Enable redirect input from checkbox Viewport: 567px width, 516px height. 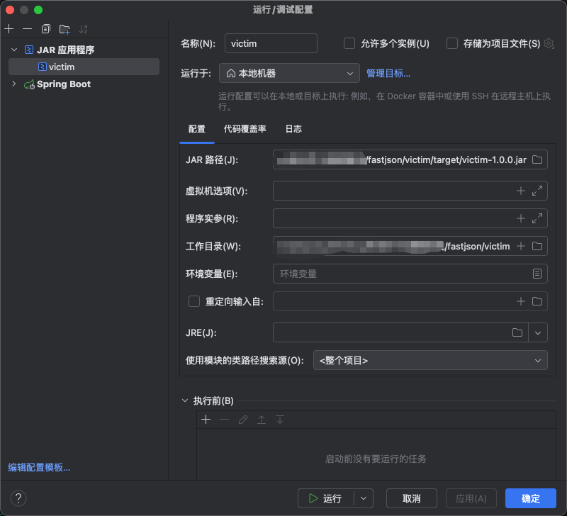coord(194,301)
